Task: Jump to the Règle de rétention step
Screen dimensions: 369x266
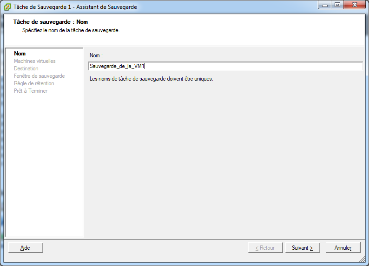Action: pos(34,83)
